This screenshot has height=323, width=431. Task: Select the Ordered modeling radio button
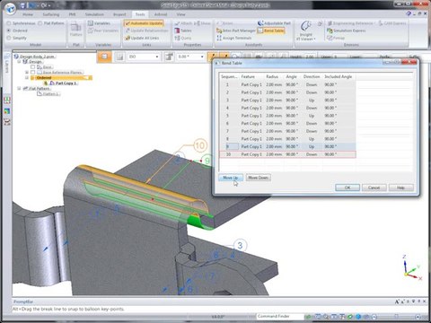(17, 31)
